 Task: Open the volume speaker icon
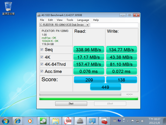pos(143,121)
